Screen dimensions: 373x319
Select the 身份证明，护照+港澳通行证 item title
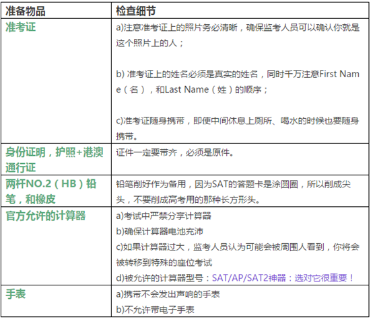(55, 160)
